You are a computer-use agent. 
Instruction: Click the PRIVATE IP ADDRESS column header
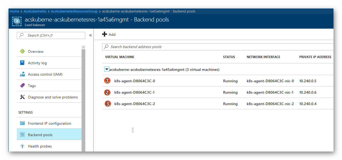[x=315, y=57]
